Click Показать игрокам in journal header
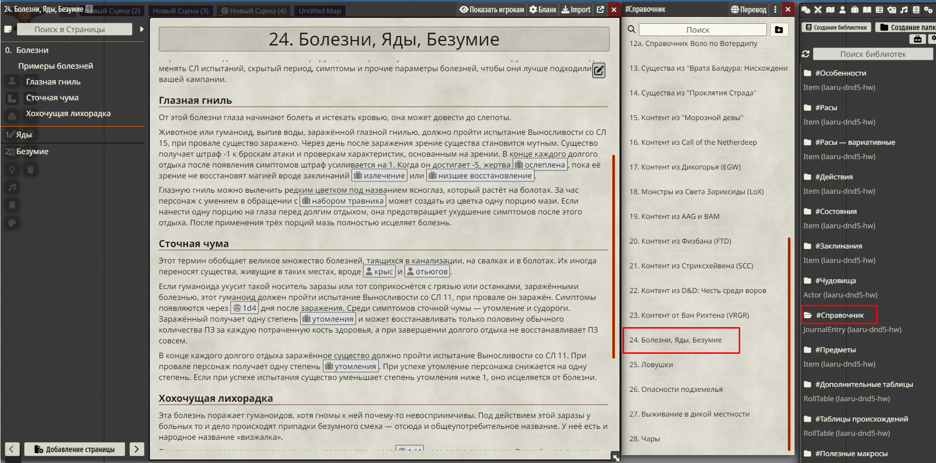The height and width of the screenshot is (463, 936). 492,9
